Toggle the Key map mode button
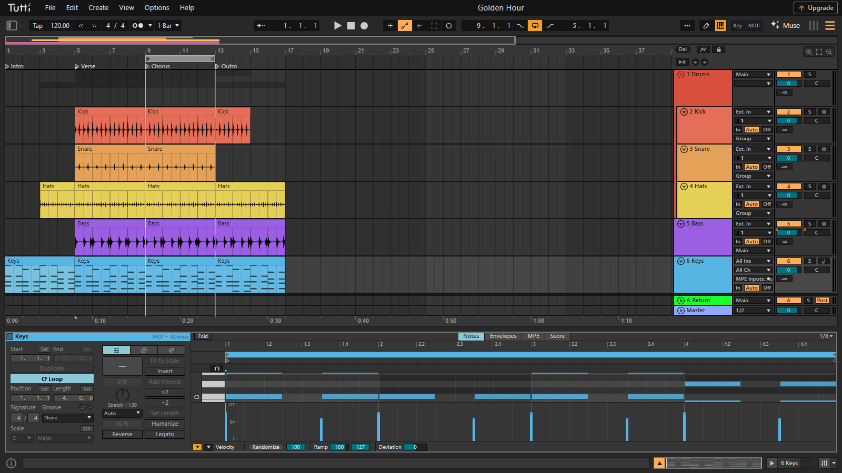Screen dimensions: 842x473 coord(738,25)
